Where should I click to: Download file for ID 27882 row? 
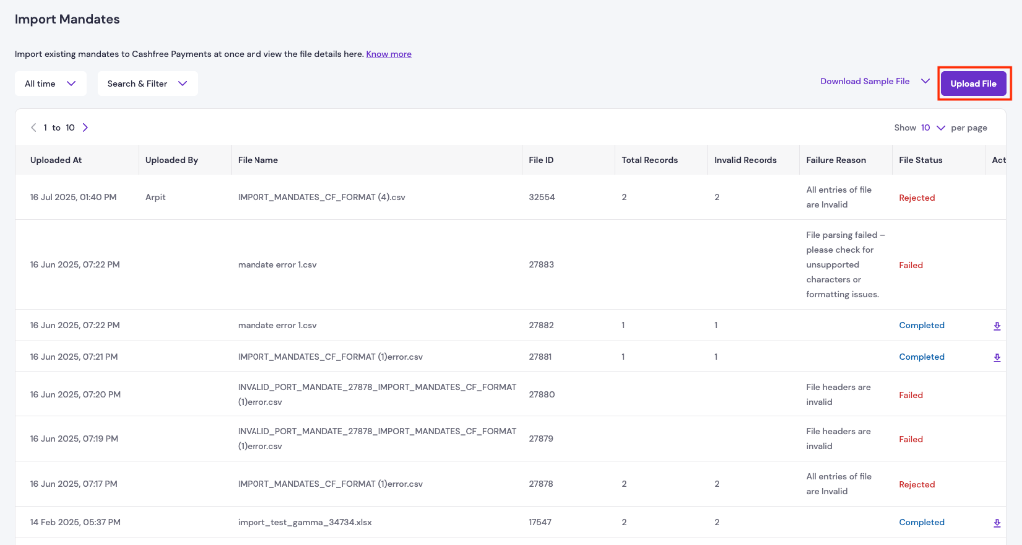[996, 326]
